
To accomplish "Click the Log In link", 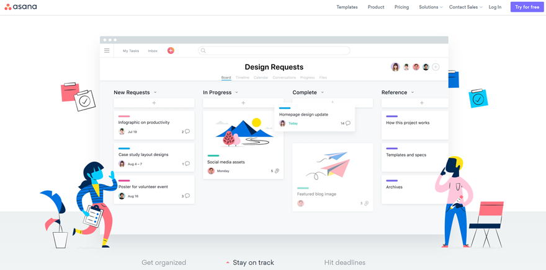I will coord(495,7).
